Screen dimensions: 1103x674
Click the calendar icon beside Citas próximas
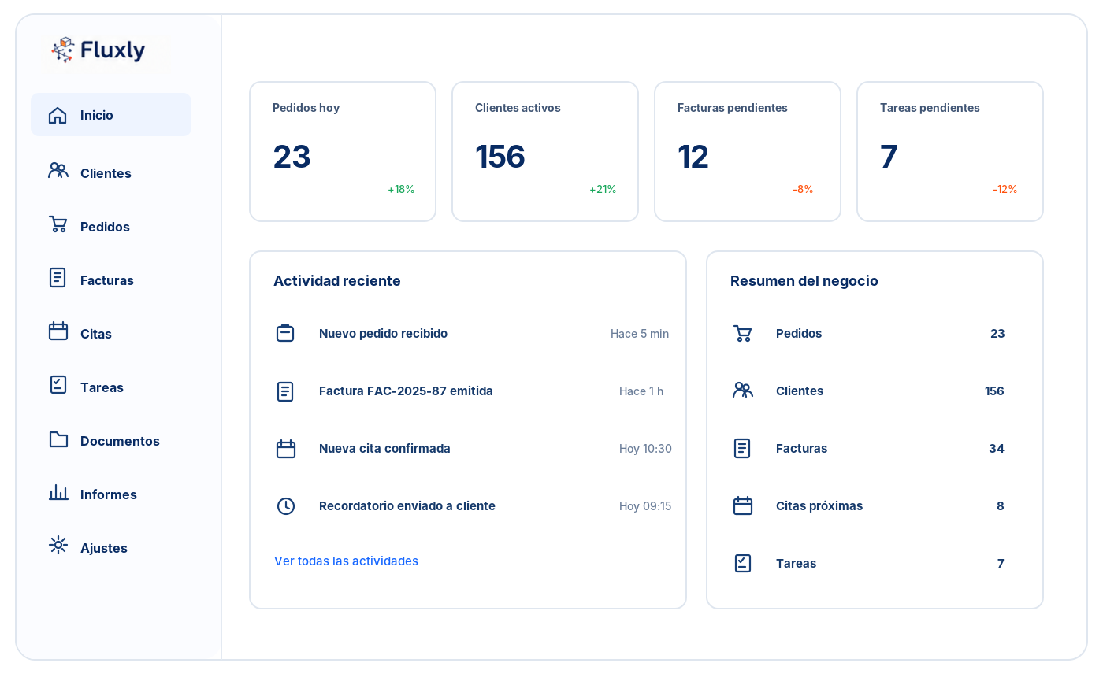click(743, 505)
